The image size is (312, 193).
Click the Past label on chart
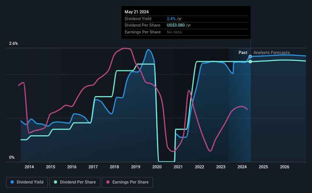click(x=243, y=52)
